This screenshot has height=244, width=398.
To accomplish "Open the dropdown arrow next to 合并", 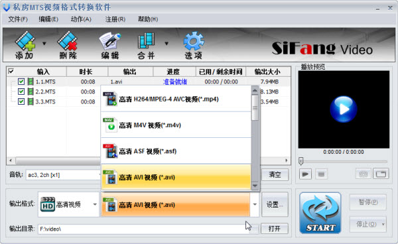I will click(166, 44).
